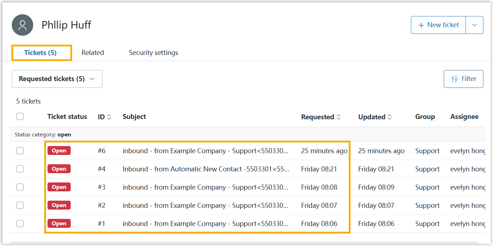Click plus icon in New ticket button
The height and width of the screenshot is (246, 493).
point(421,25)
